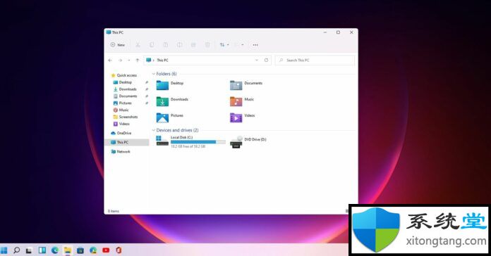
Task: Select the Pictures folder icon
Action: [162, 117]
